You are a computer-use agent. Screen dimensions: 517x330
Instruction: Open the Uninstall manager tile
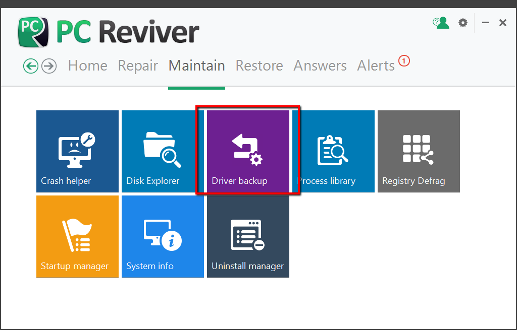(248, 237)
